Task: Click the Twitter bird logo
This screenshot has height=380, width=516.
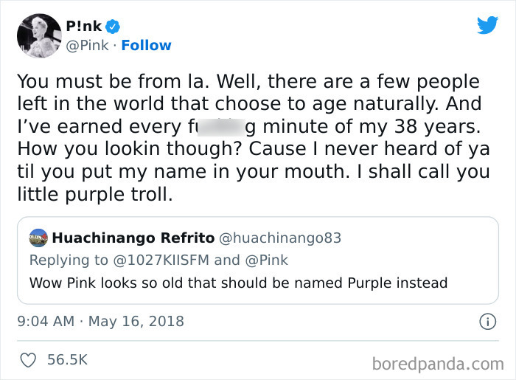Action: click(487, 25)
